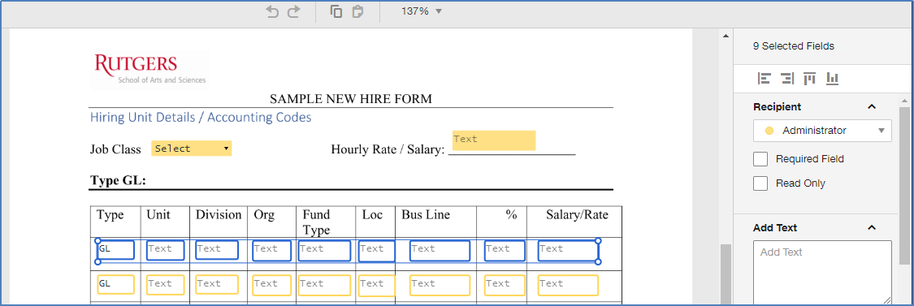Click the 'Fund Type' column header
The image size is (914, 306).
[x=317, y=222]
